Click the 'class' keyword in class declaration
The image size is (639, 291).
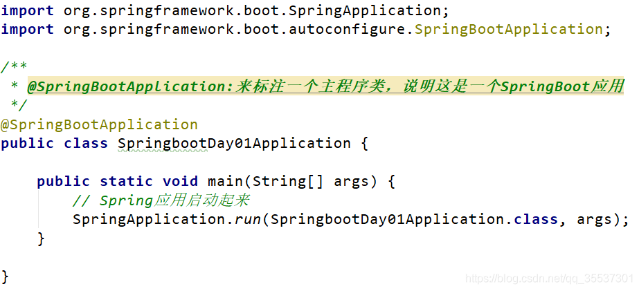click(86, 144)
